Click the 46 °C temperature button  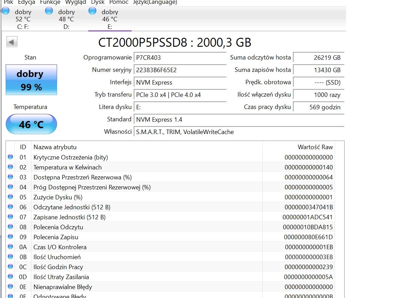pyautogui.click(x=31, y=124)
